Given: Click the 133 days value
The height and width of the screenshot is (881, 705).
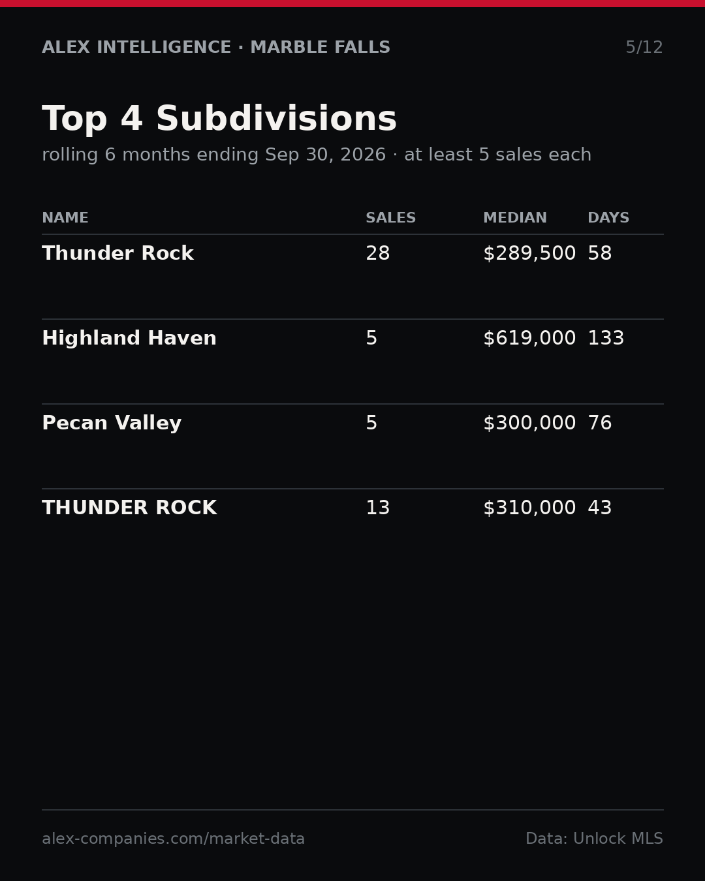Looking at the screenshot, I should 606,339.
